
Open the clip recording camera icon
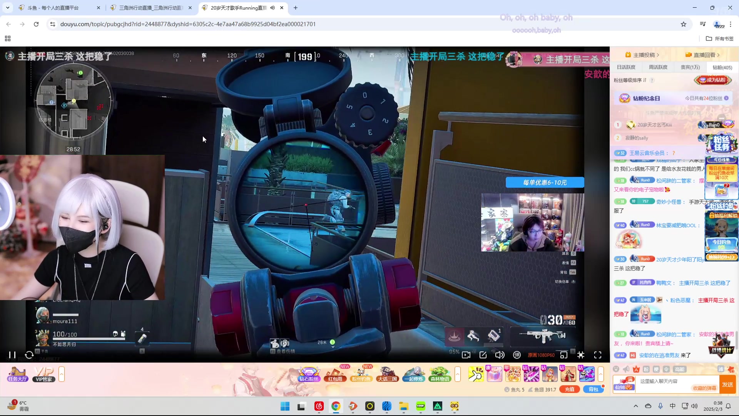[466, 355]
